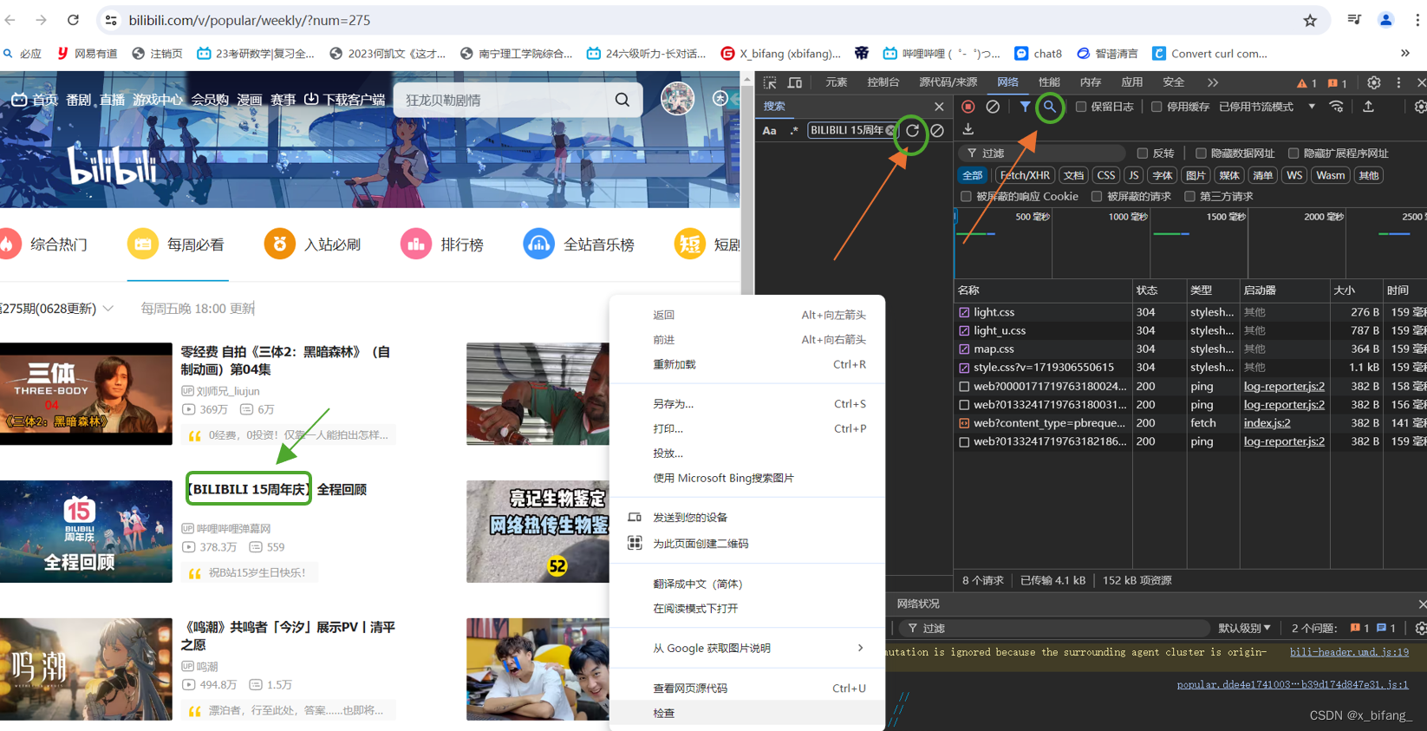Click the warning count triangle badge
The width and height of the screenshot is (1427, 731).
[x=1306, y=83]
